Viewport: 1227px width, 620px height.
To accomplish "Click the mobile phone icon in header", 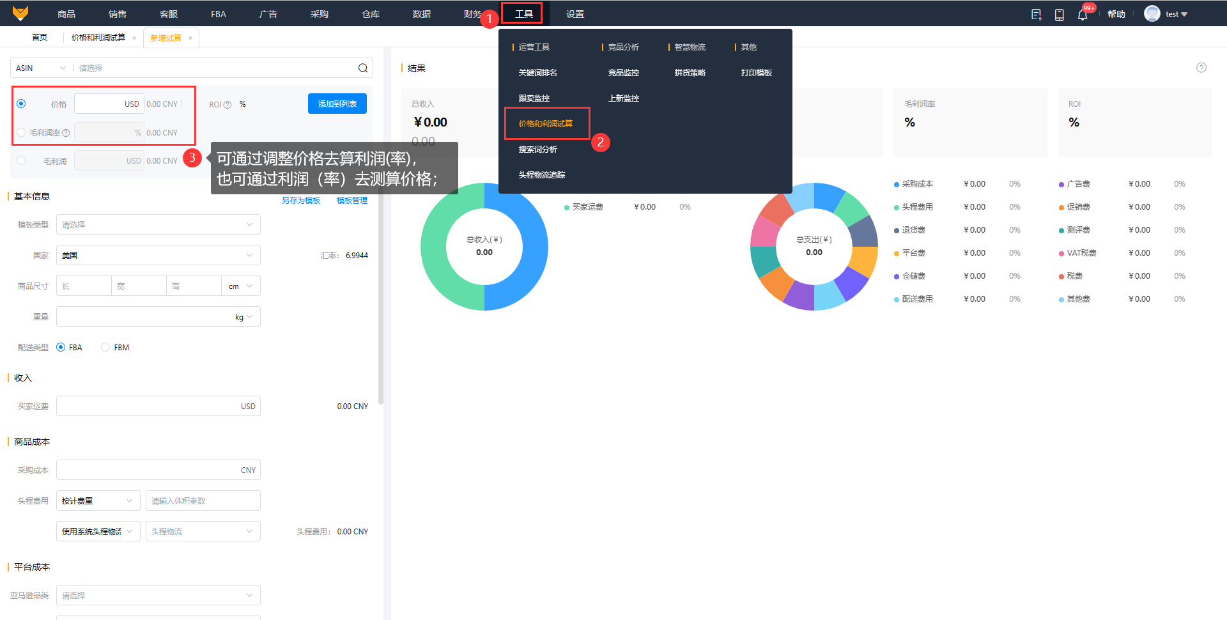I will [1059, 15].
